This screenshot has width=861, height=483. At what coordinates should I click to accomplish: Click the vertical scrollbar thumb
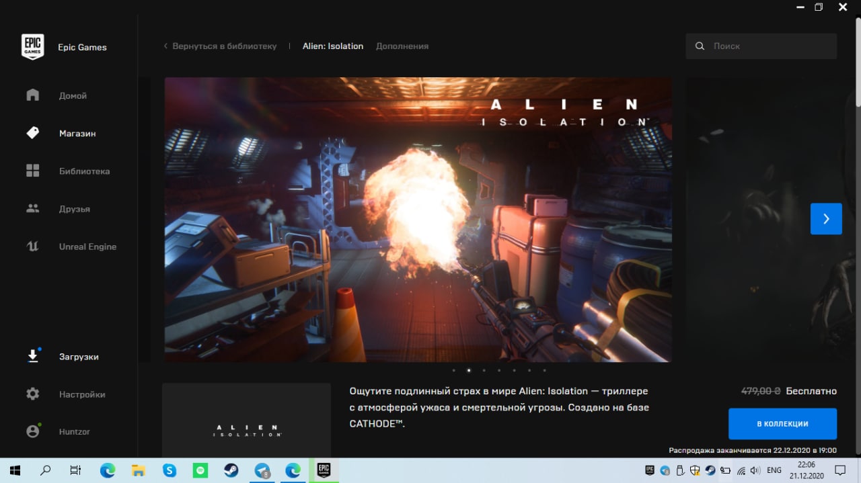tap(858, 60)
